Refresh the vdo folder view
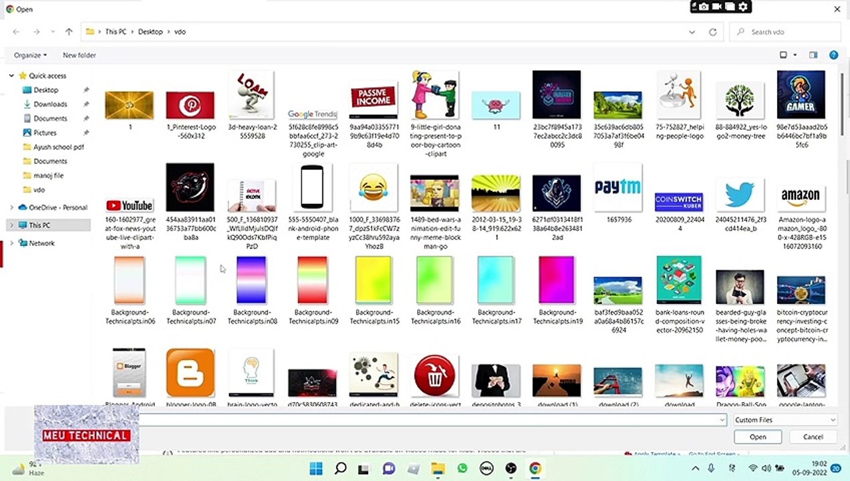 (x=713, y=32)
